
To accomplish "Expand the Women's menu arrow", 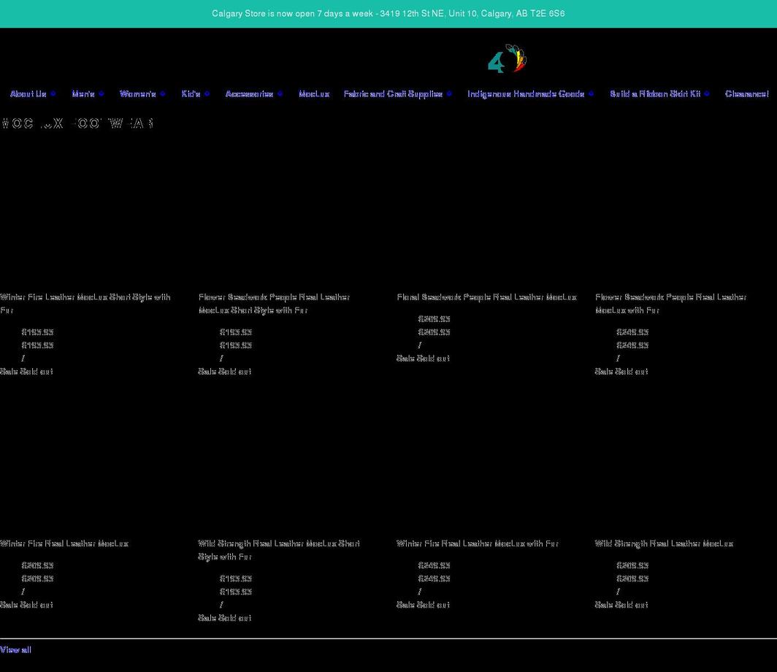I will coord(162,94).
